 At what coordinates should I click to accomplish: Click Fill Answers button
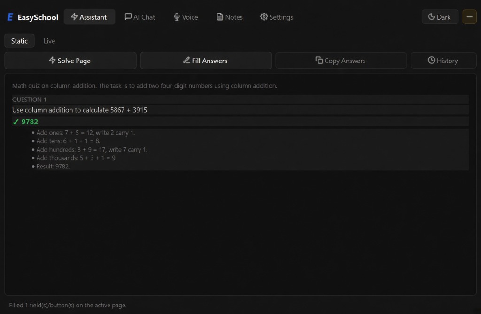click(206, 61)
